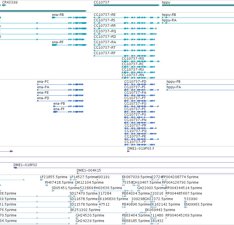Click the ena-PC protein label
234x225 pixels.
(x=43, y=82)
